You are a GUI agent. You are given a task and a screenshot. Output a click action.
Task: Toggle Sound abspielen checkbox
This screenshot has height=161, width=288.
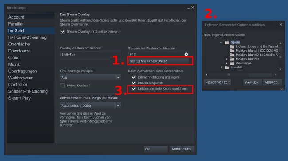tap(134, 83)
